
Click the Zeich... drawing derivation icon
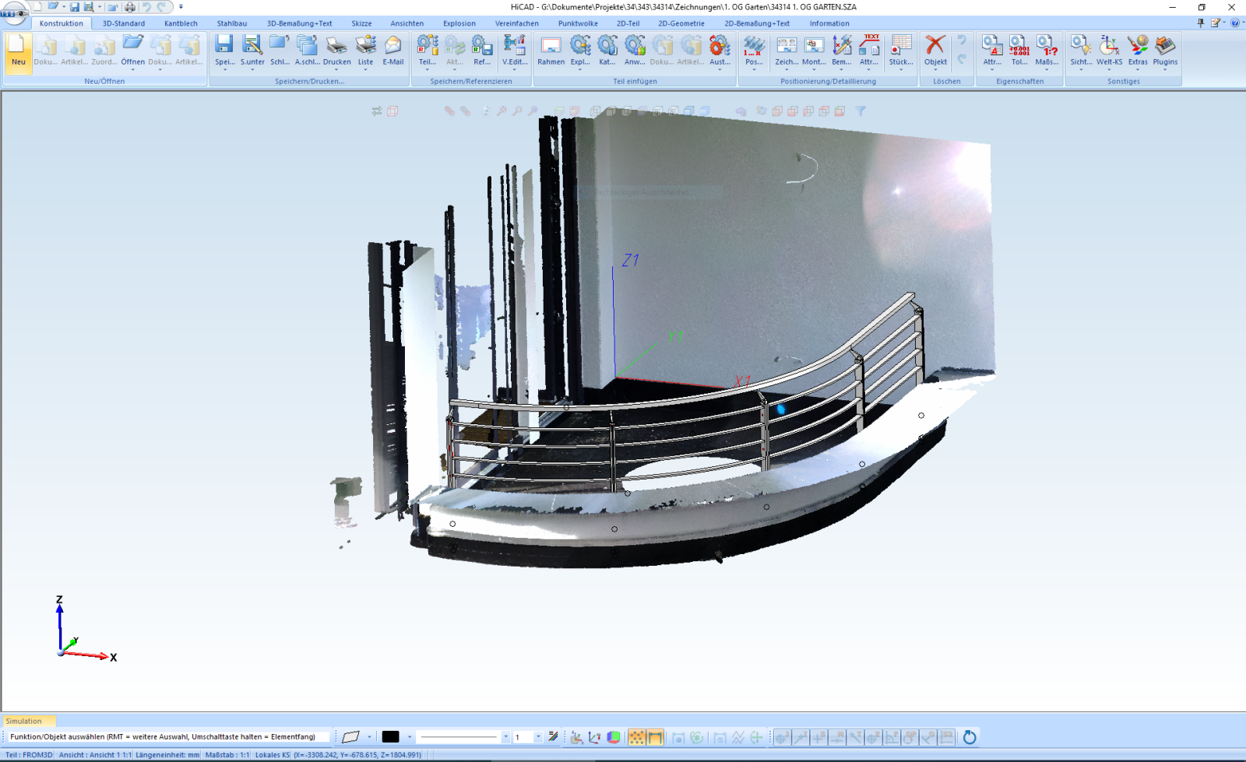[x=787, y=45]
